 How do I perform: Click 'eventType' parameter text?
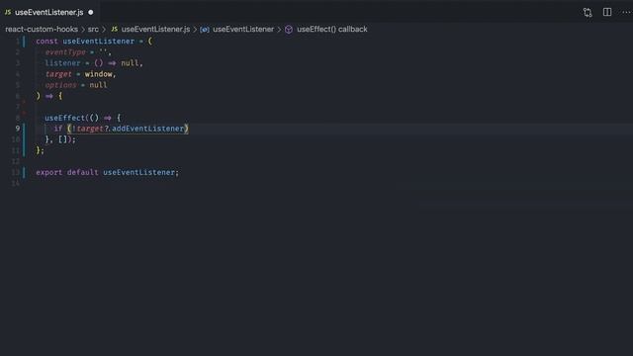65,52
